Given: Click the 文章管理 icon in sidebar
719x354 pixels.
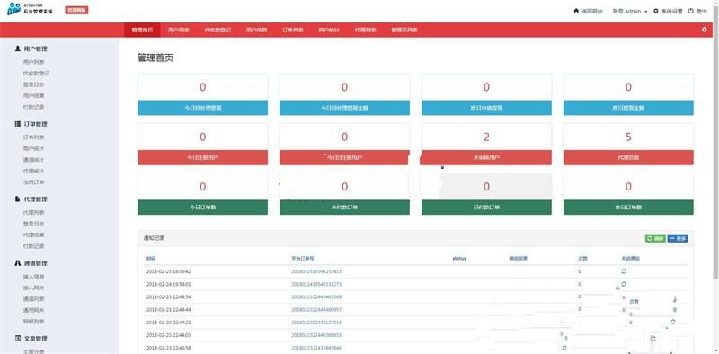Looking at the screenshot, I should (x=17, y=339).
